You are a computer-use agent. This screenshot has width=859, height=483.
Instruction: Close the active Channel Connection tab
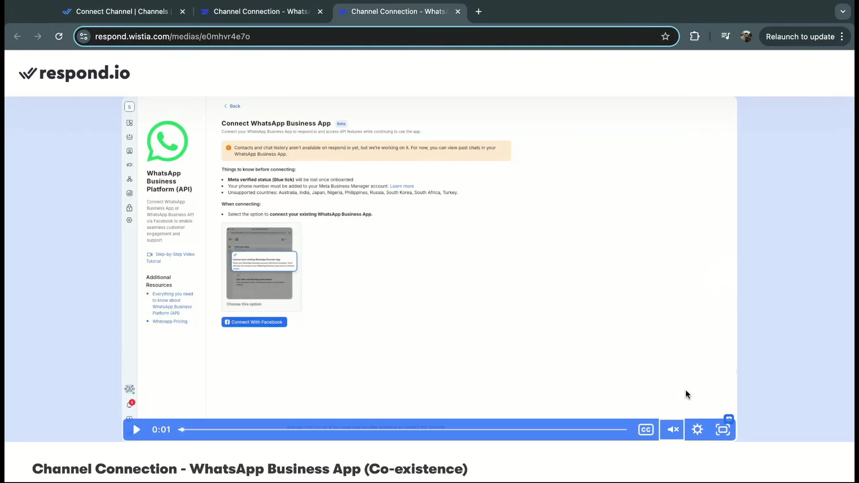pyautogui.click(x=458, y=12)
